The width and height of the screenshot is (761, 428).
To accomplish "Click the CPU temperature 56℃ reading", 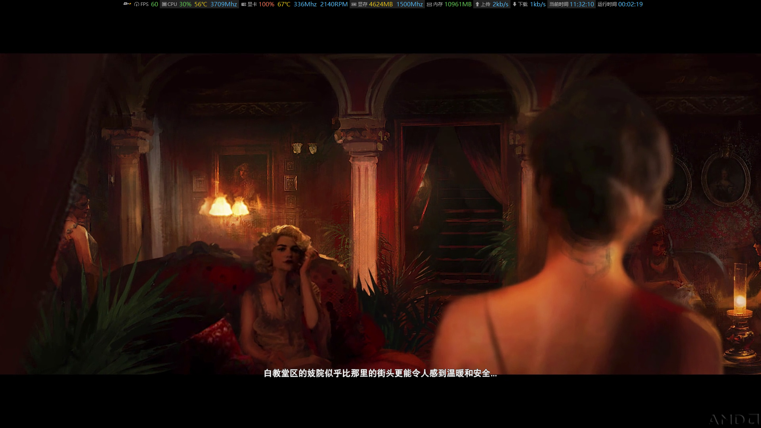I will click(x=201, y=4).
